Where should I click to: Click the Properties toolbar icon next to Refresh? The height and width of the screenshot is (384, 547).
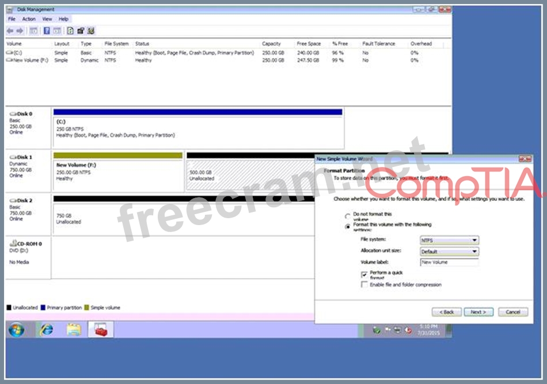81,31
